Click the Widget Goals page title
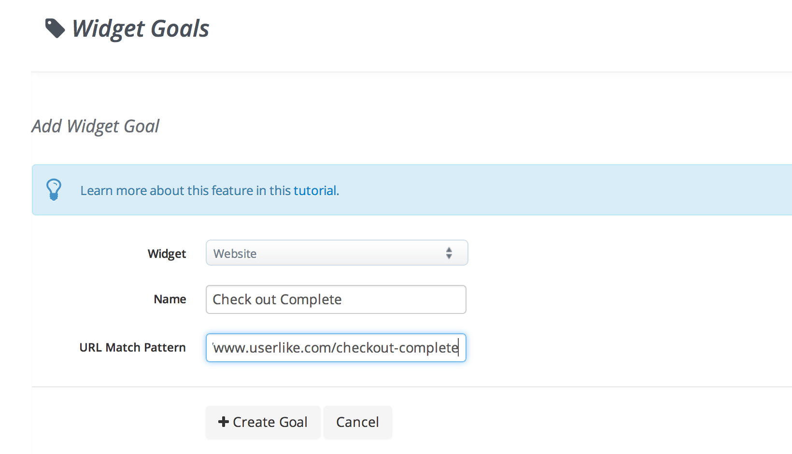The image size is (792, 454). 140,28
